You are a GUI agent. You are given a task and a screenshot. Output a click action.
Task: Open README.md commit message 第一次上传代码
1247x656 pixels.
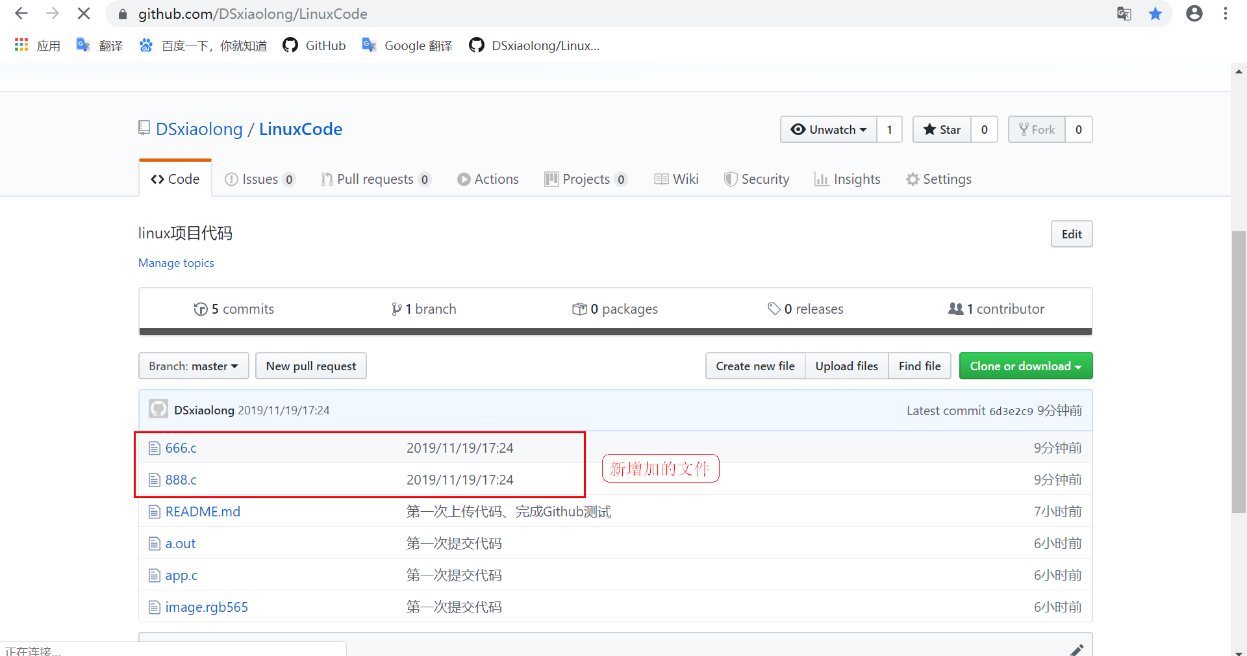(x=509, y=512)
